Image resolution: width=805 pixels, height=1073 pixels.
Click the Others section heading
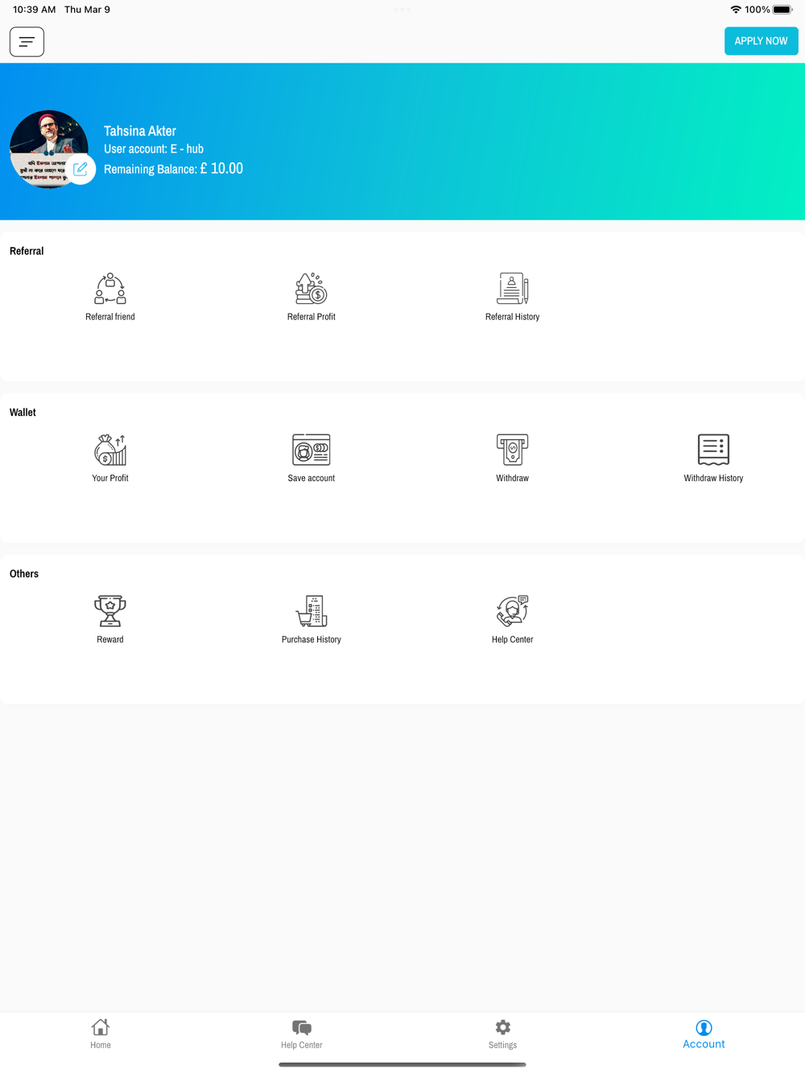pyautogui.click(x=24, y=573)
